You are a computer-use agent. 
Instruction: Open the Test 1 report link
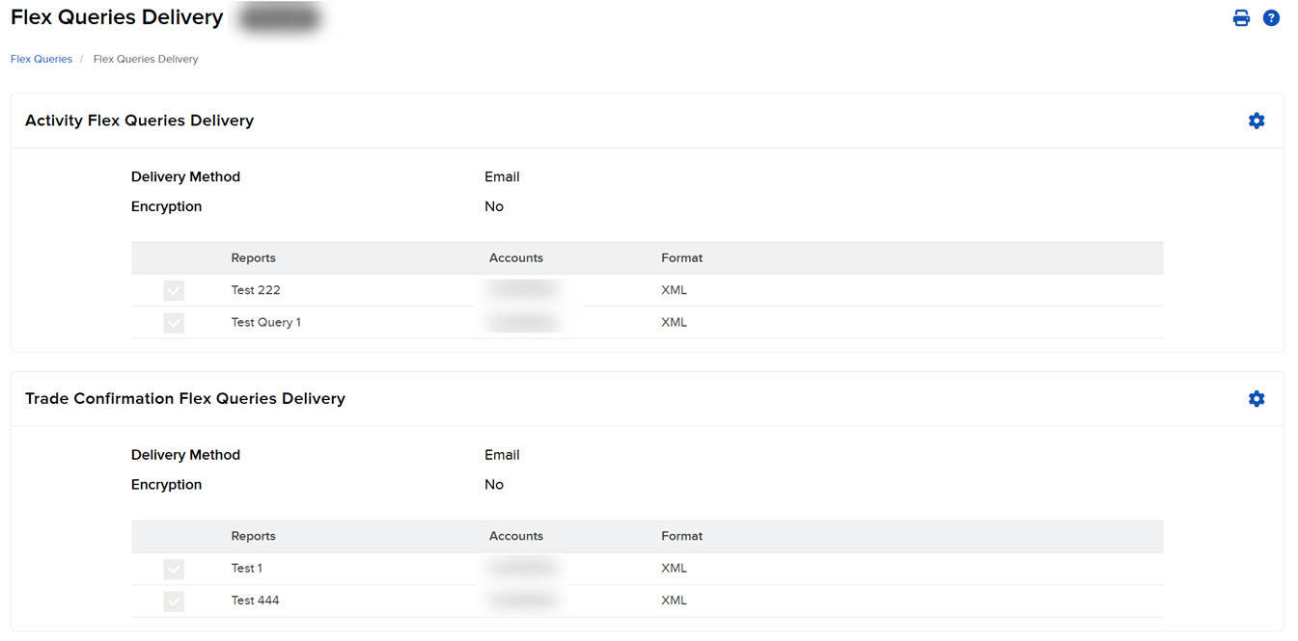[245, 568]
